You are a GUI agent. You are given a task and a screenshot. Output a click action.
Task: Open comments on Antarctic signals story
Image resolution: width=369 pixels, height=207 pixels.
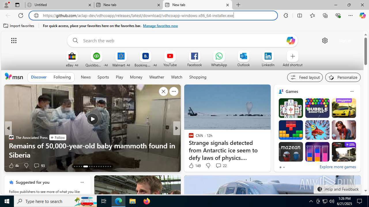221,166
